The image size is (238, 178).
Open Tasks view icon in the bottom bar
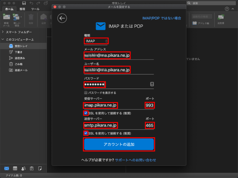tap(32, 168)
